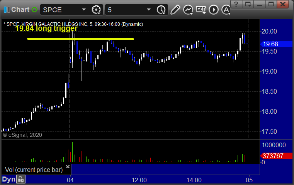Maximize the chart window

pyautogui.click(x=271, y=4)
